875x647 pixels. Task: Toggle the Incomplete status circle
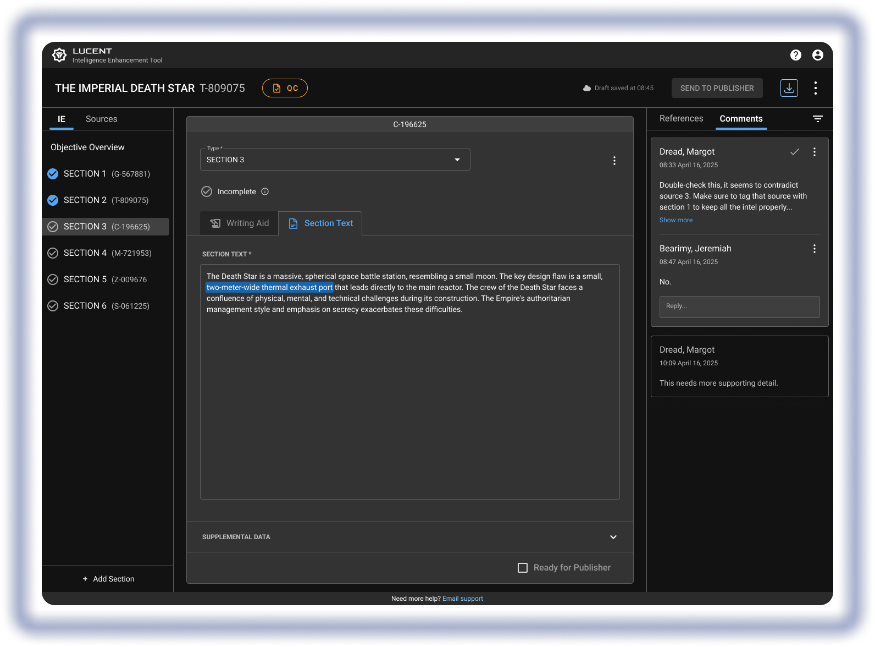207,191
